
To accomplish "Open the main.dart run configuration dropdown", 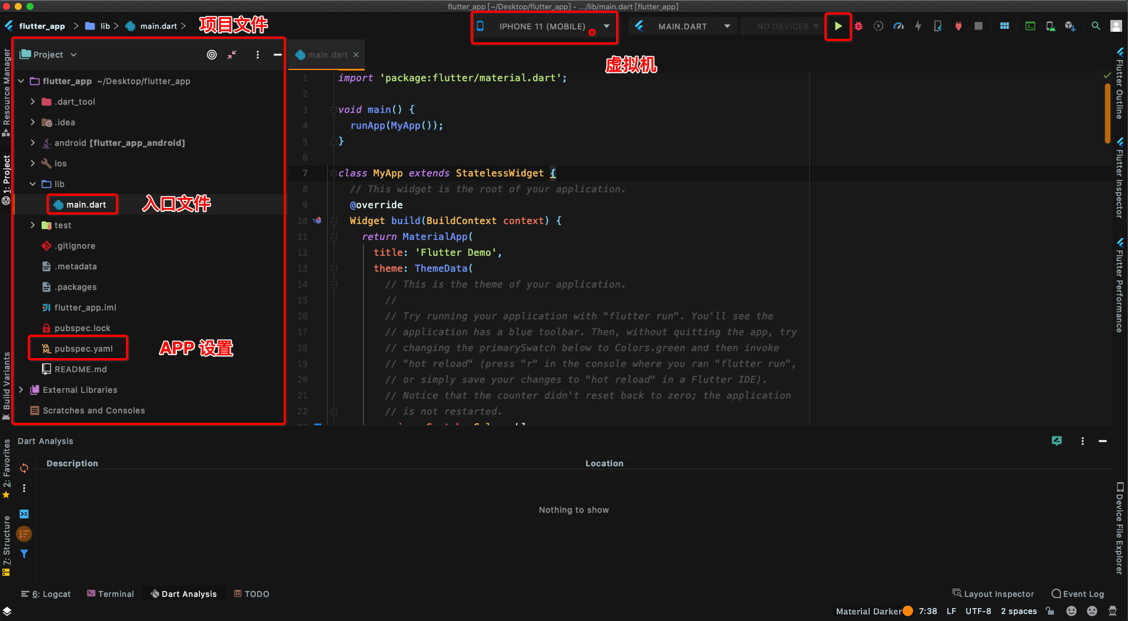I will tap(683, 26).
